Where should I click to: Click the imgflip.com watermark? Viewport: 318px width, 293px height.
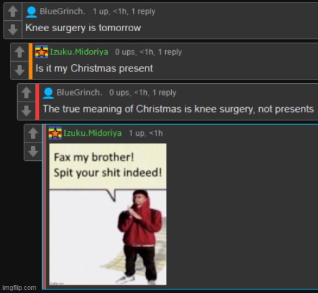click(x=20, y=287)
